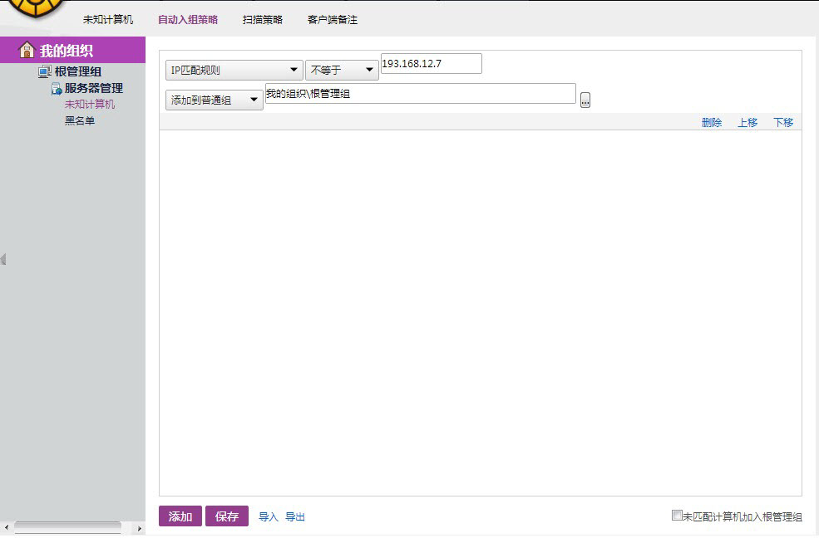The width and height of the screenshot is (819, 538).
Task: Click the home icon beside 我的组织
Action: tap(27, 50)
